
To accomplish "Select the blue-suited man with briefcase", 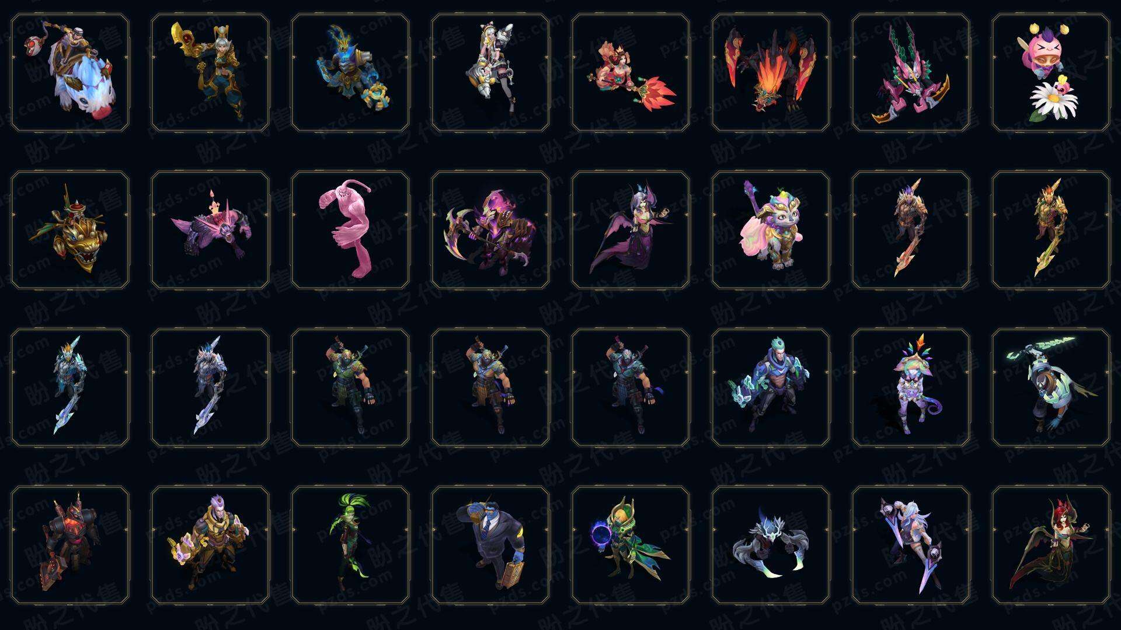I will pos(490,545).
